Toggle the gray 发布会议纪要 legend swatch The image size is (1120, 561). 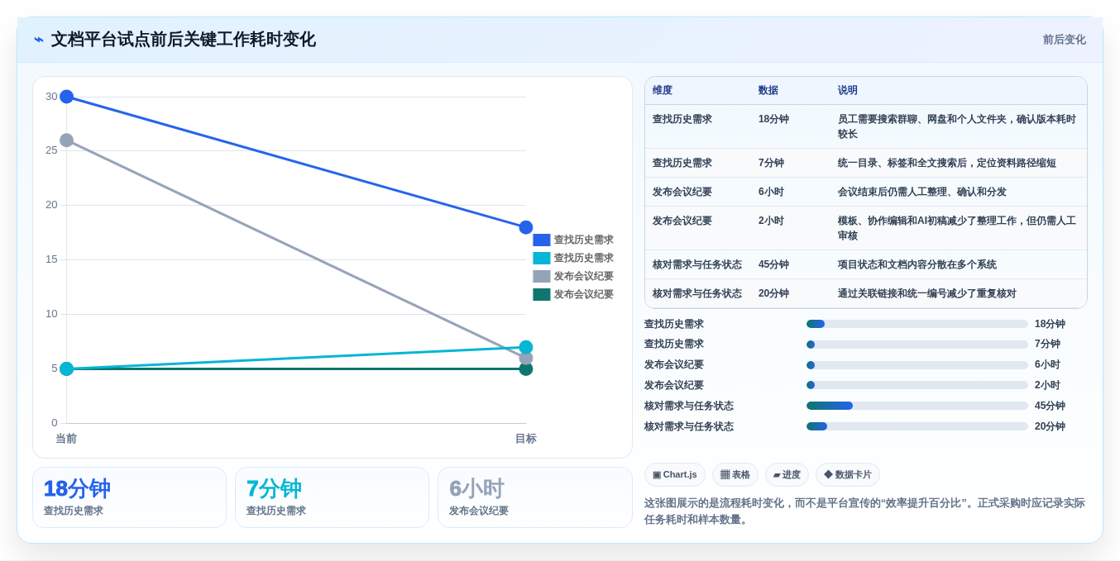542,277
